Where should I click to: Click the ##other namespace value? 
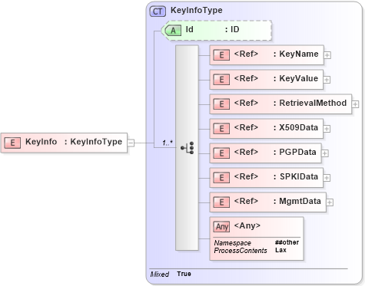[287, 242]
